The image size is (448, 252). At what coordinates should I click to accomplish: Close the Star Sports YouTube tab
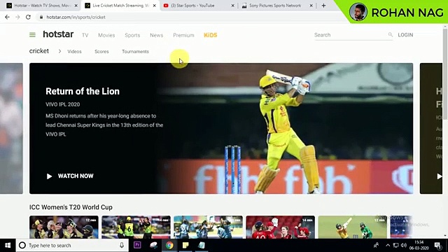pos(232,6)
